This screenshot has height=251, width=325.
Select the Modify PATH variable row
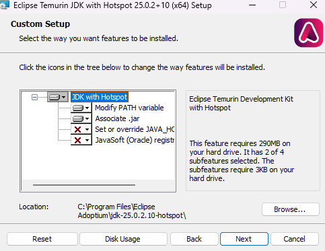(129, 108)
